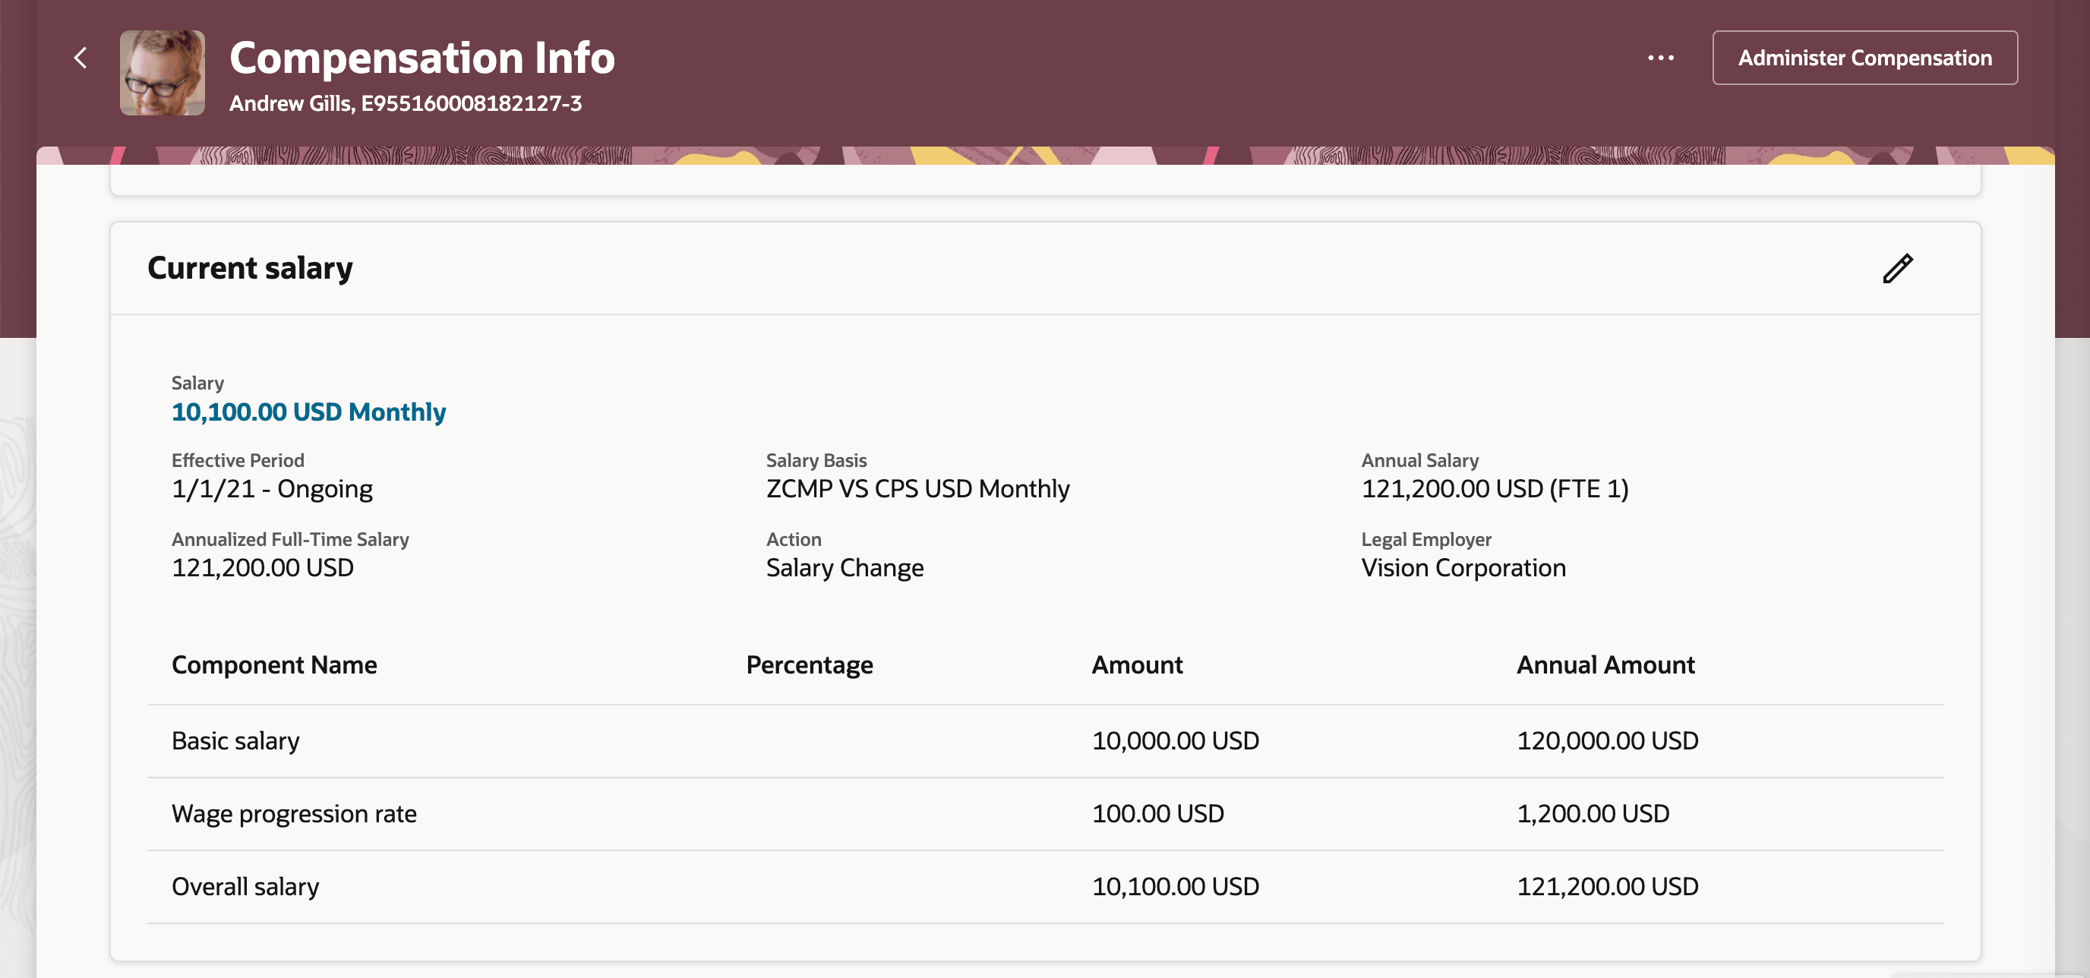Click the Effective Period 1/1/21 - Ongoing value
This screenshot has height=978, width=2090.
pyautogui.click(x=272, y=488)
